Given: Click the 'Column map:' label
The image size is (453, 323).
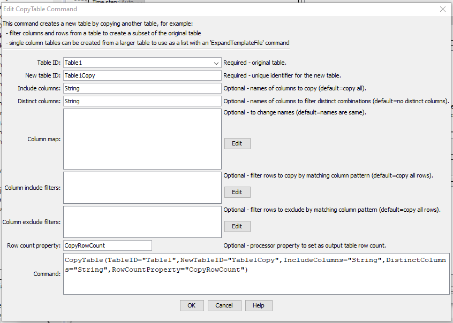Looking at the screenshot, I should tap(44, 139).
